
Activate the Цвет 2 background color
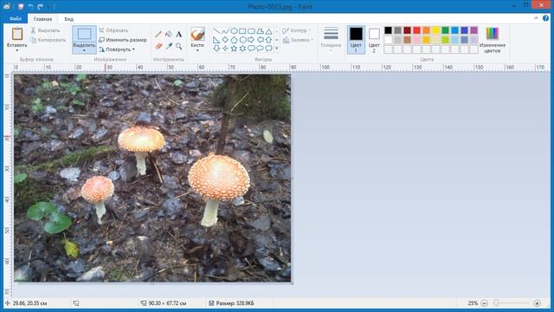374,40
